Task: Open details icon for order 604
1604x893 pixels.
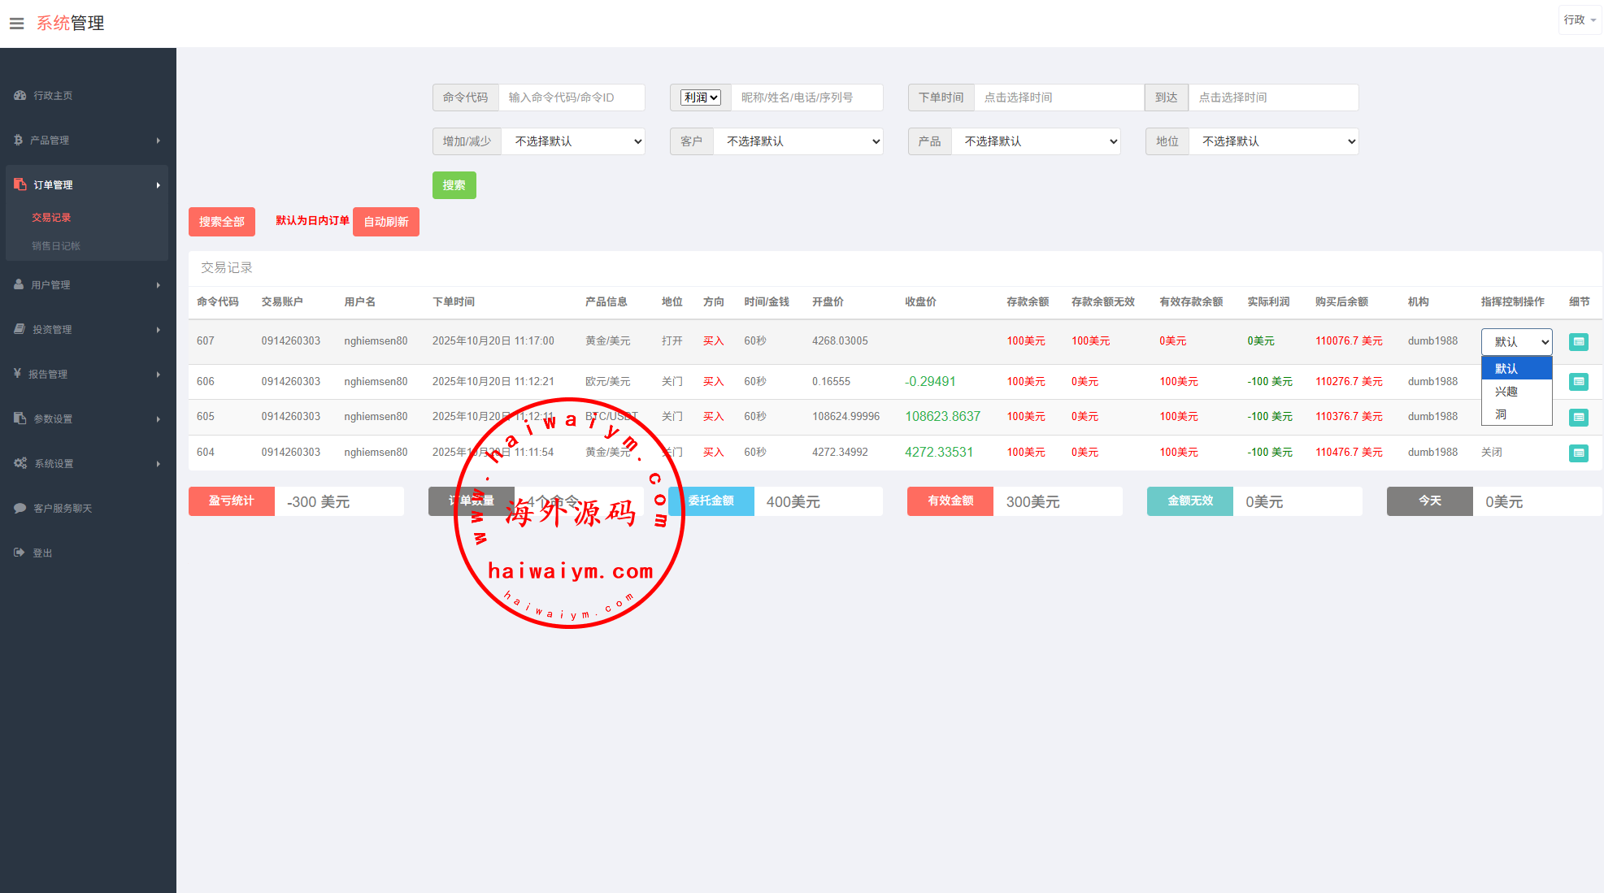Action: 1578,453
